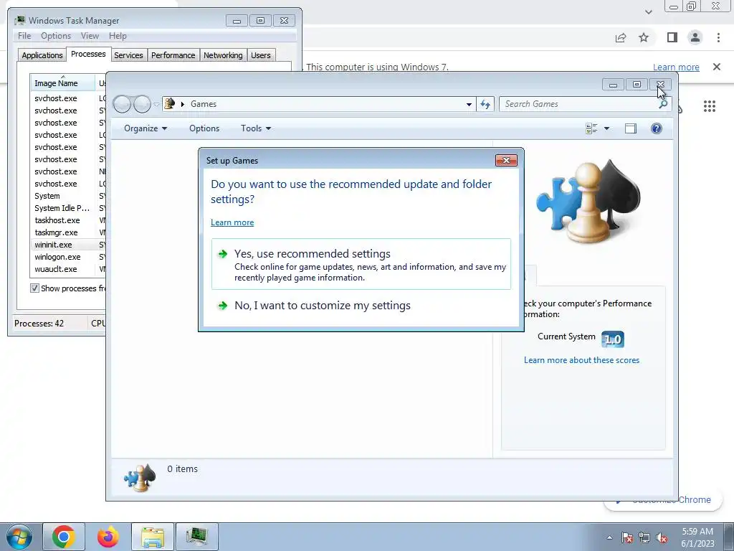The height and width of the screenshot is (551, 734).
Task: Choose Yes, use recommended settings
Action: pos(361,264)
